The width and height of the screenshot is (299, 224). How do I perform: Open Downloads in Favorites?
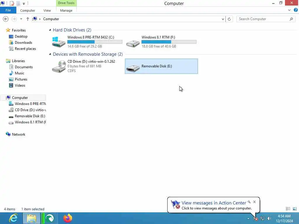(x=23, y=43)
